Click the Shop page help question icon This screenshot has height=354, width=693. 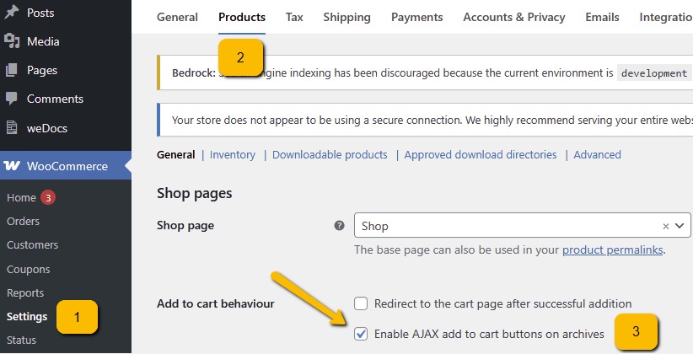pyautogui.click(x=339, y=225)
